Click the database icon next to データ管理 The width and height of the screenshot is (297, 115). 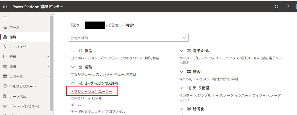(x=189, y=88)
